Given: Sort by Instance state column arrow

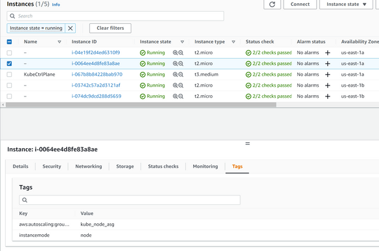Looking at the screenshot, I should pos(182,42).
